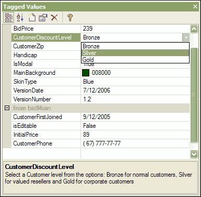201x197 pixels.
Task: Close the Tagged Values panel
Action: pos(195,7)
